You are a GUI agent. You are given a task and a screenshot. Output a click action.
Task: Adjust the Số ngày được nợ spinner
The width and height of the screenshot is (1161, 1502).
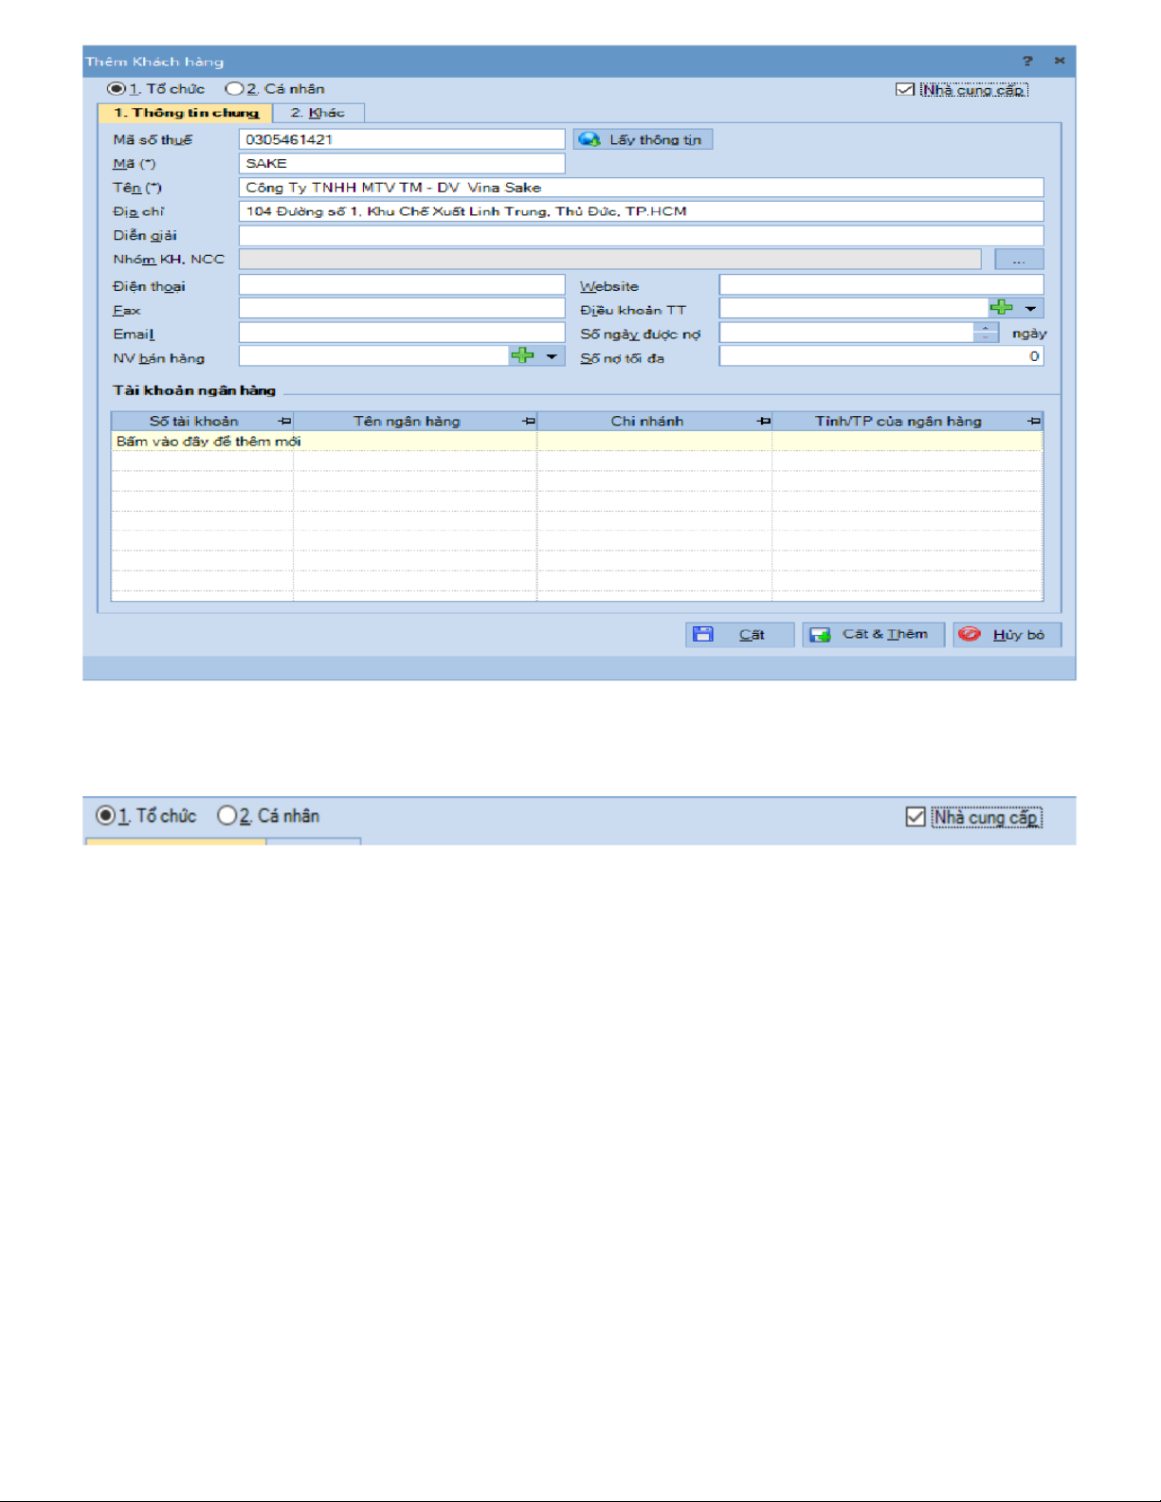point(986,333)
